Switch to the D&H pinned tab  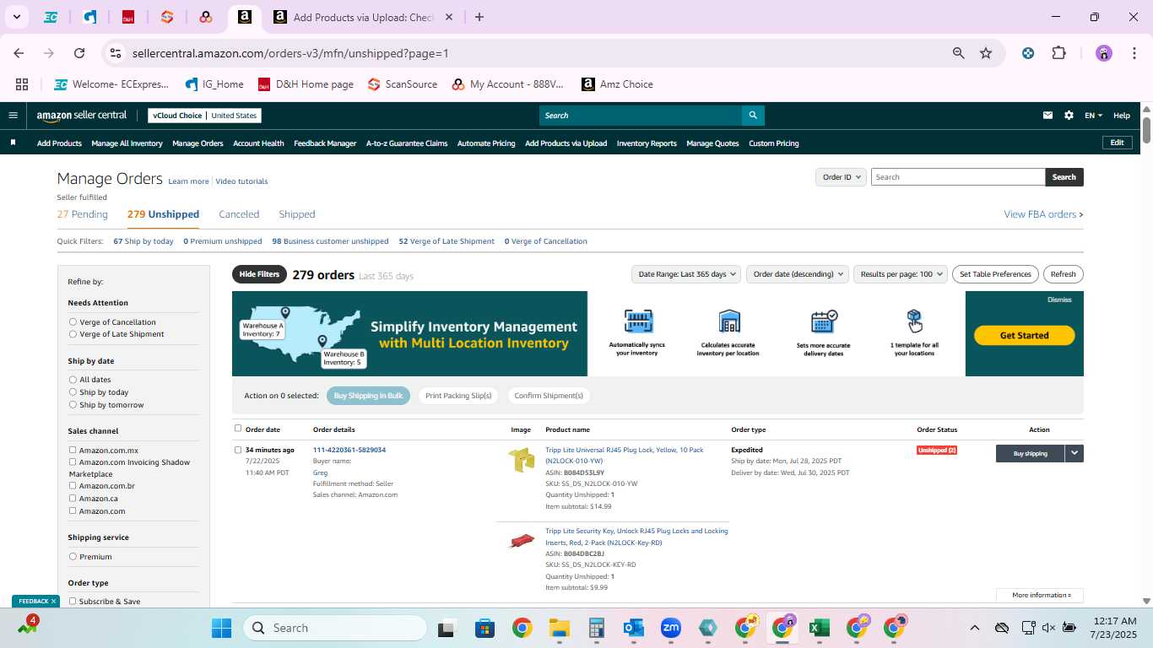tap(128, 17)
